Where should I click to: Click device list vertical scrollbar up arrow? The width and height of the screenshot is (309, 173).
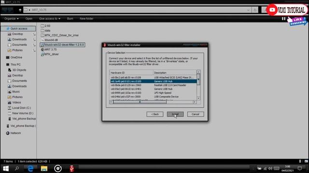[198, 72]
